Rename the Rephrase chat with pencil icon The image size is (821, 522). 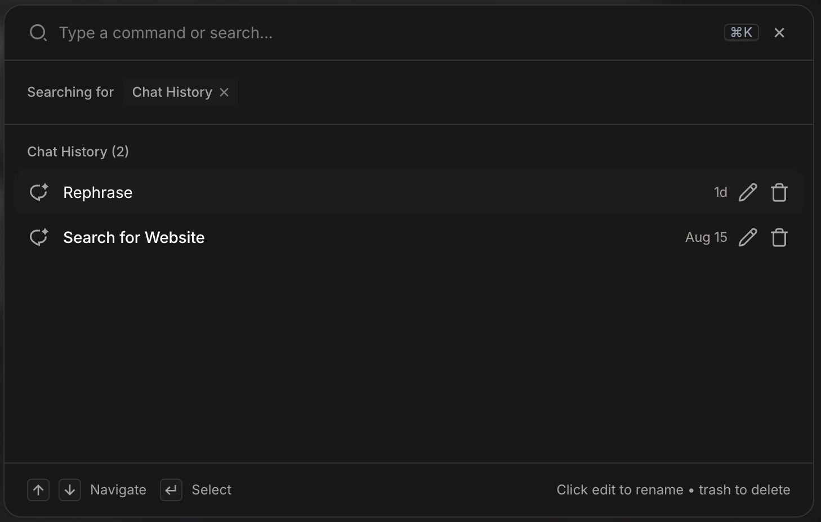pos(748,192)
